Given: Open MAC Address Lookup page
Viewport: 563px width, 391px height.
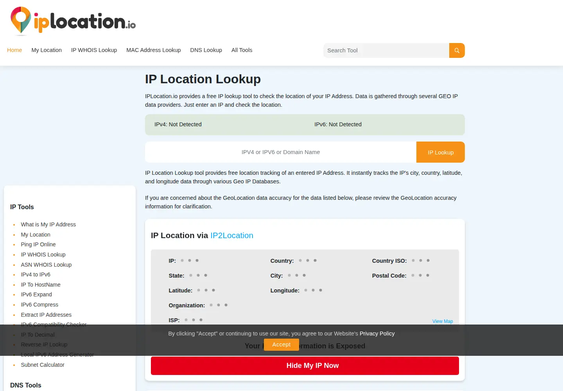Looking at the screenshot, I should click(153, 50).
